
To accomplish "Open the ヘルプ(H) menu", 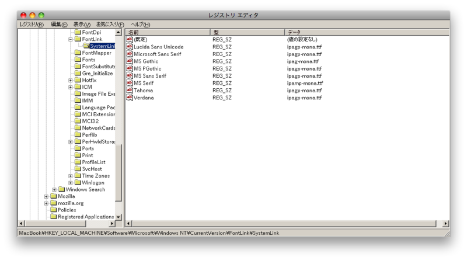I will coord(141,25).
